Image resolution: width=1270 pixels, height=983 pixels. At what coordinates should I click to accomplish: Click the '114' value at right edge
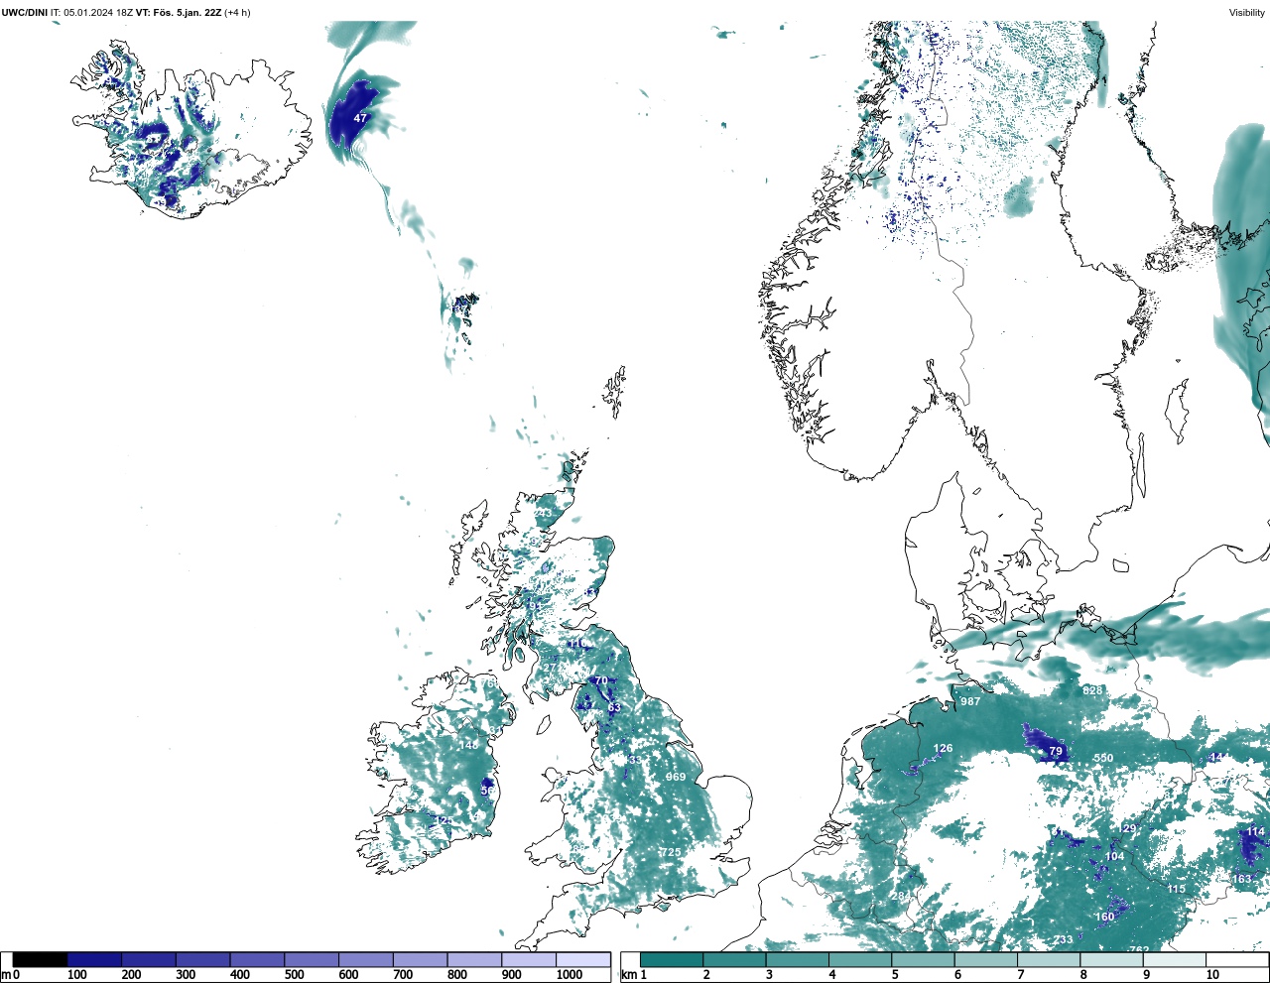coord(1256,831)
